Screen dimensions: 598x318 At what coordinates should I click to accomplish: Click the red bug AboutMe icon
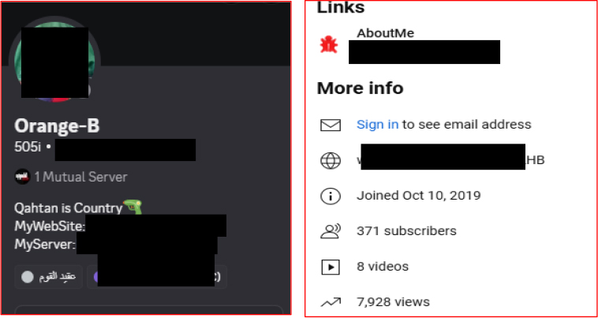(x=329, y=45)
